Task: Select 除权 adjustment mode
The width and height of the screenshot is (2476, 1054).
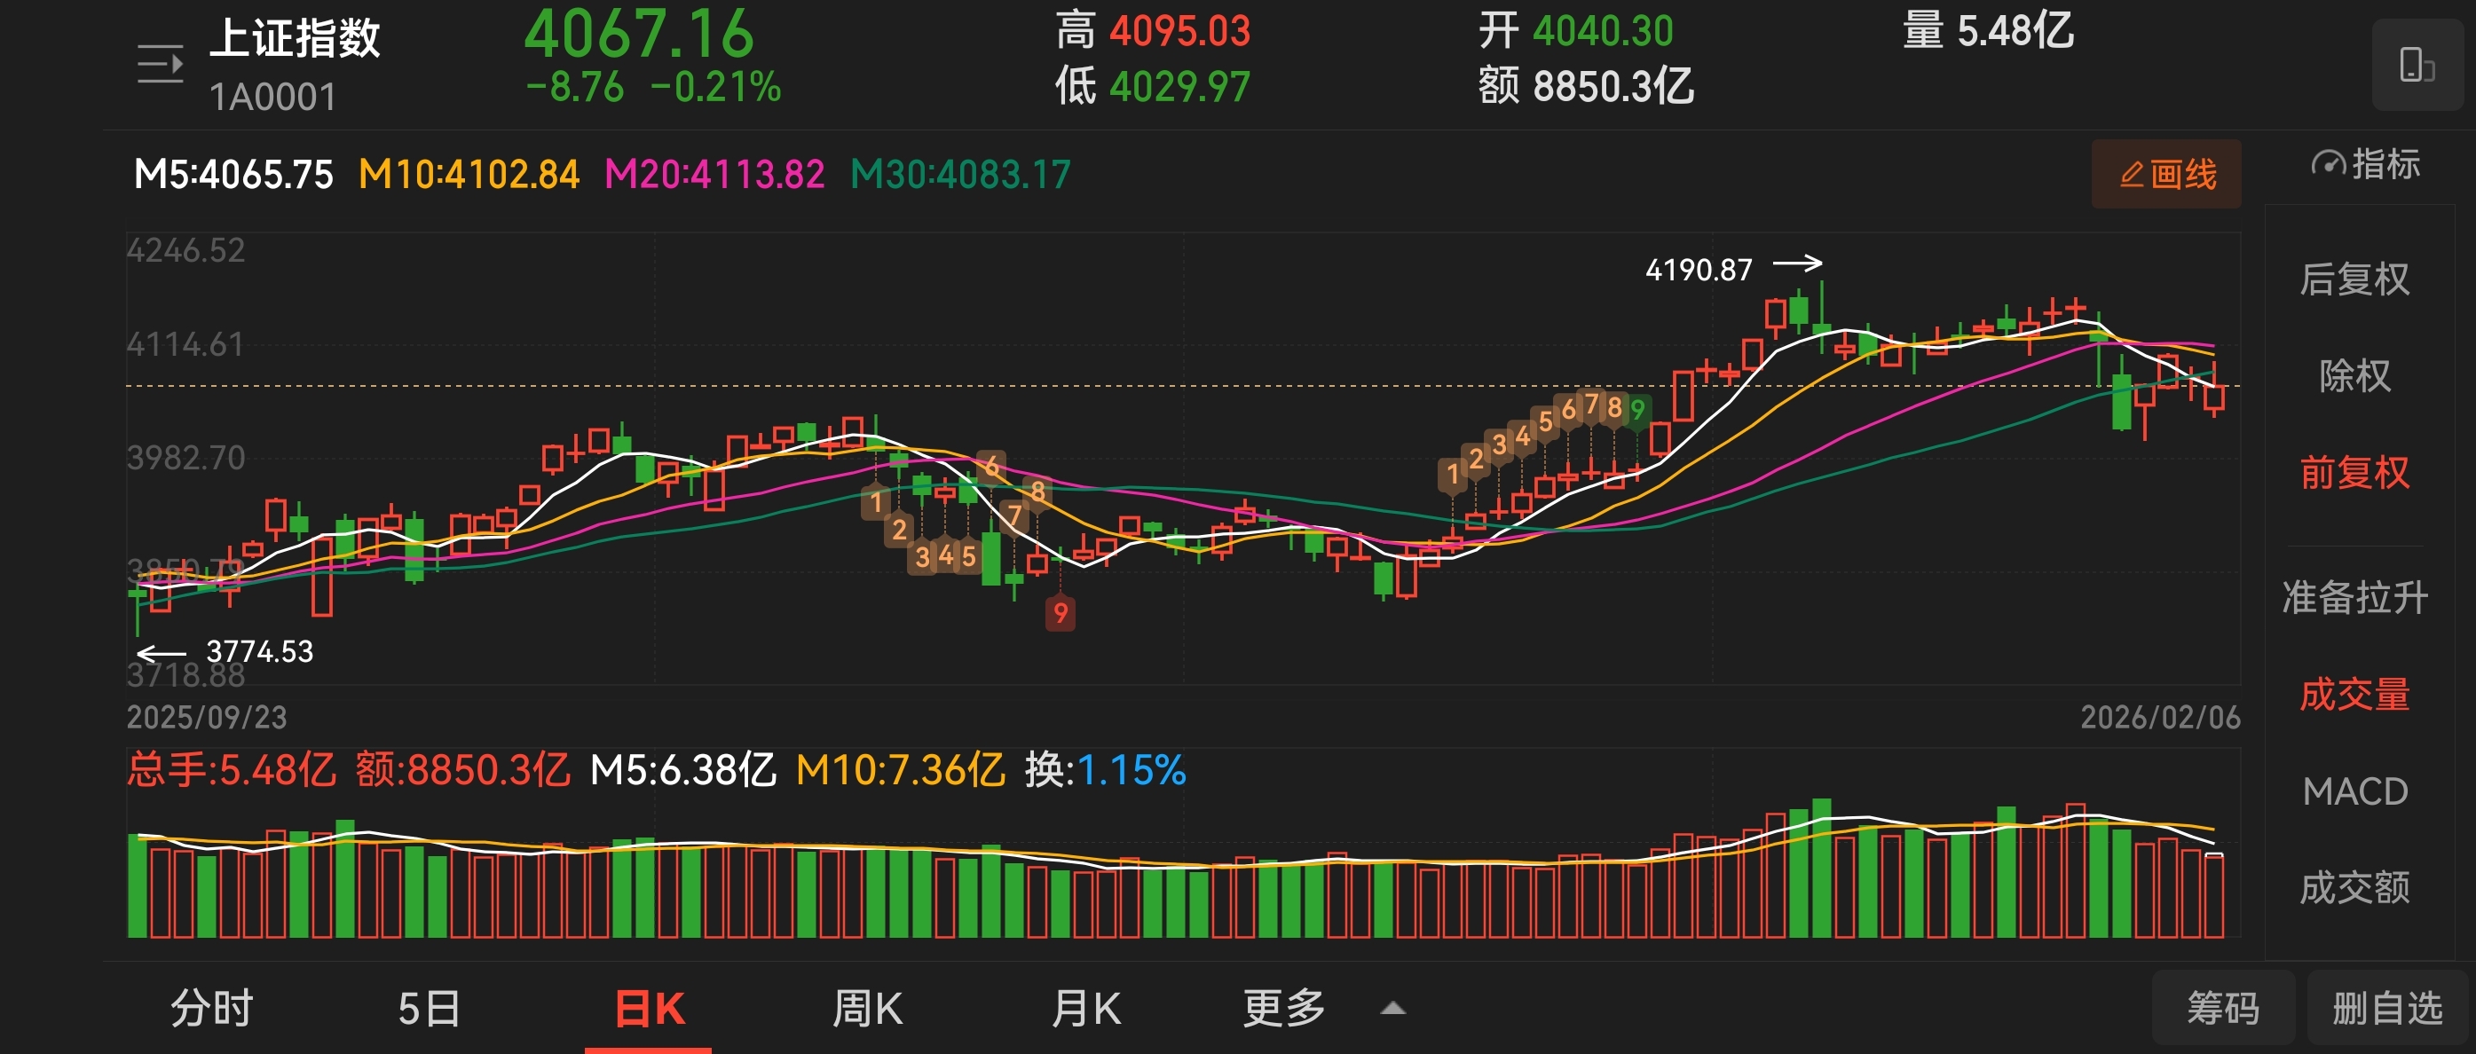Action: point(2354,375)
